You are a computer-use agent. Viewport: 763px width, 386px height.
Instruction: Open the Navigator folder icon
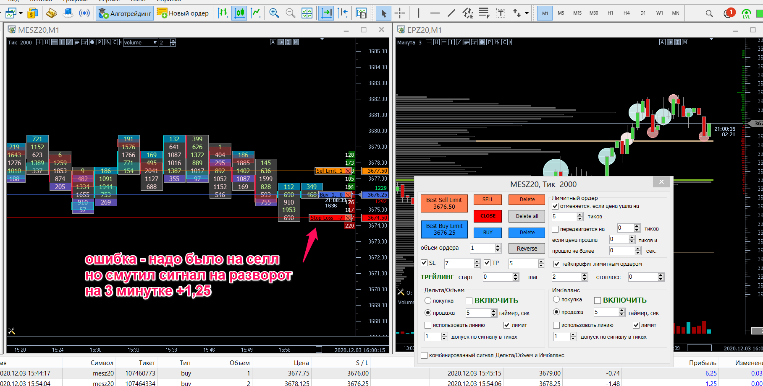pos(51,13)
